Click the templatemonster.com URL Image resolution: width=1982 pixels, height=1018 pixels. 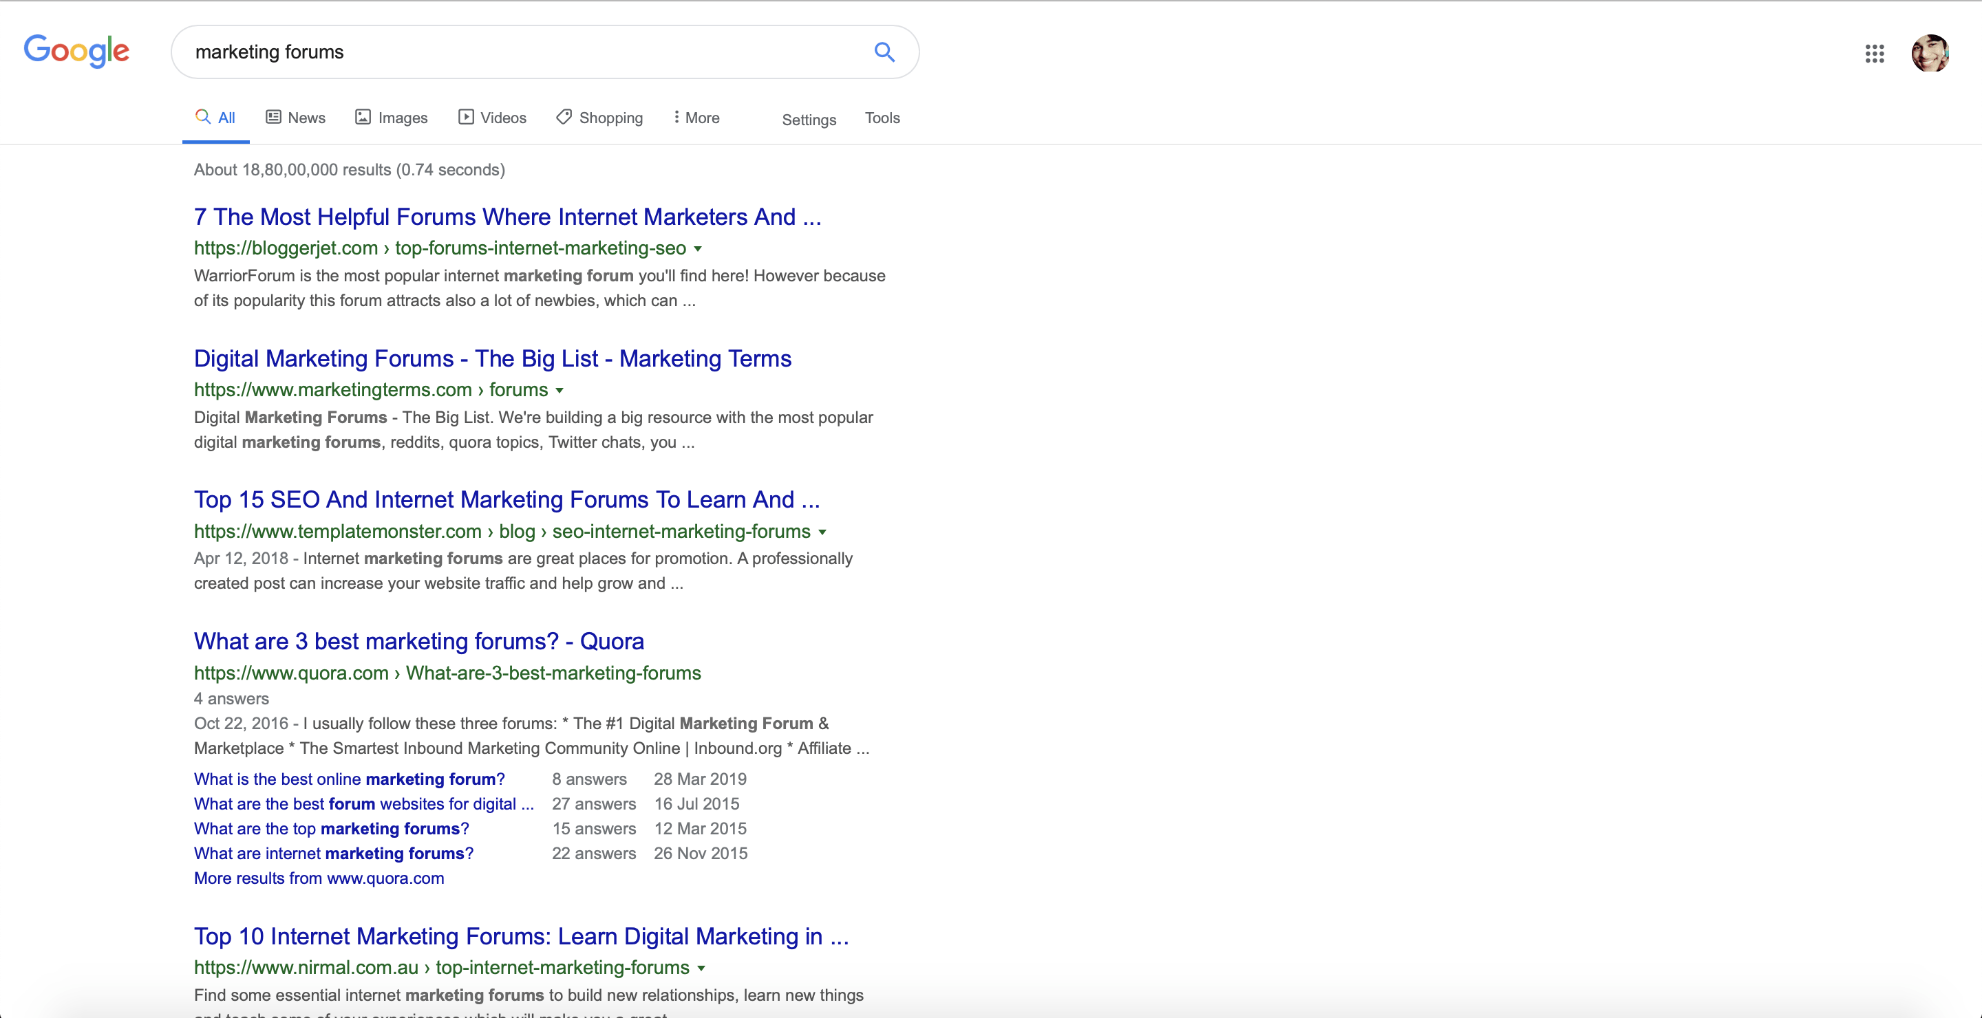[x=502, y=531]
